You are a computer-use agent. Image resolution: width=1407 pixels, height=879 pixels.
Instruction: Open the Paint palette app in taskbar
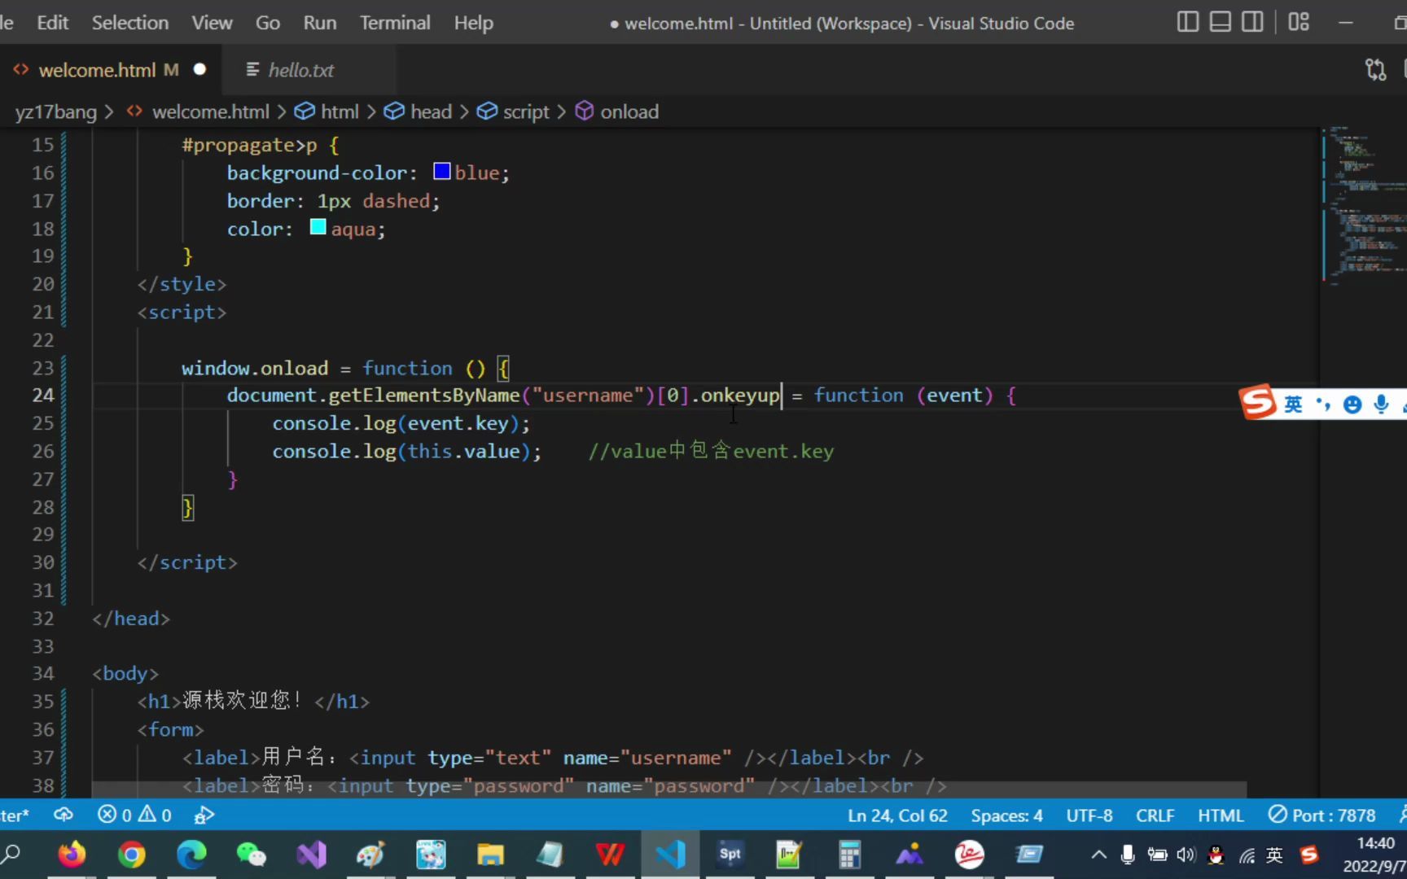pyautogui.click(x=370, y=855)
